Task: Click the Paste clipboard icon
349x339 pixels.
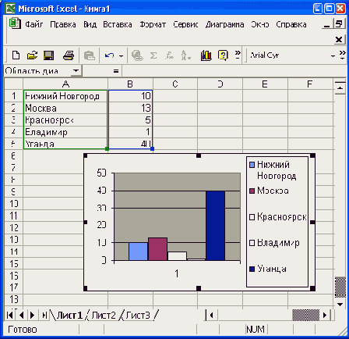Action: point(89,55)
